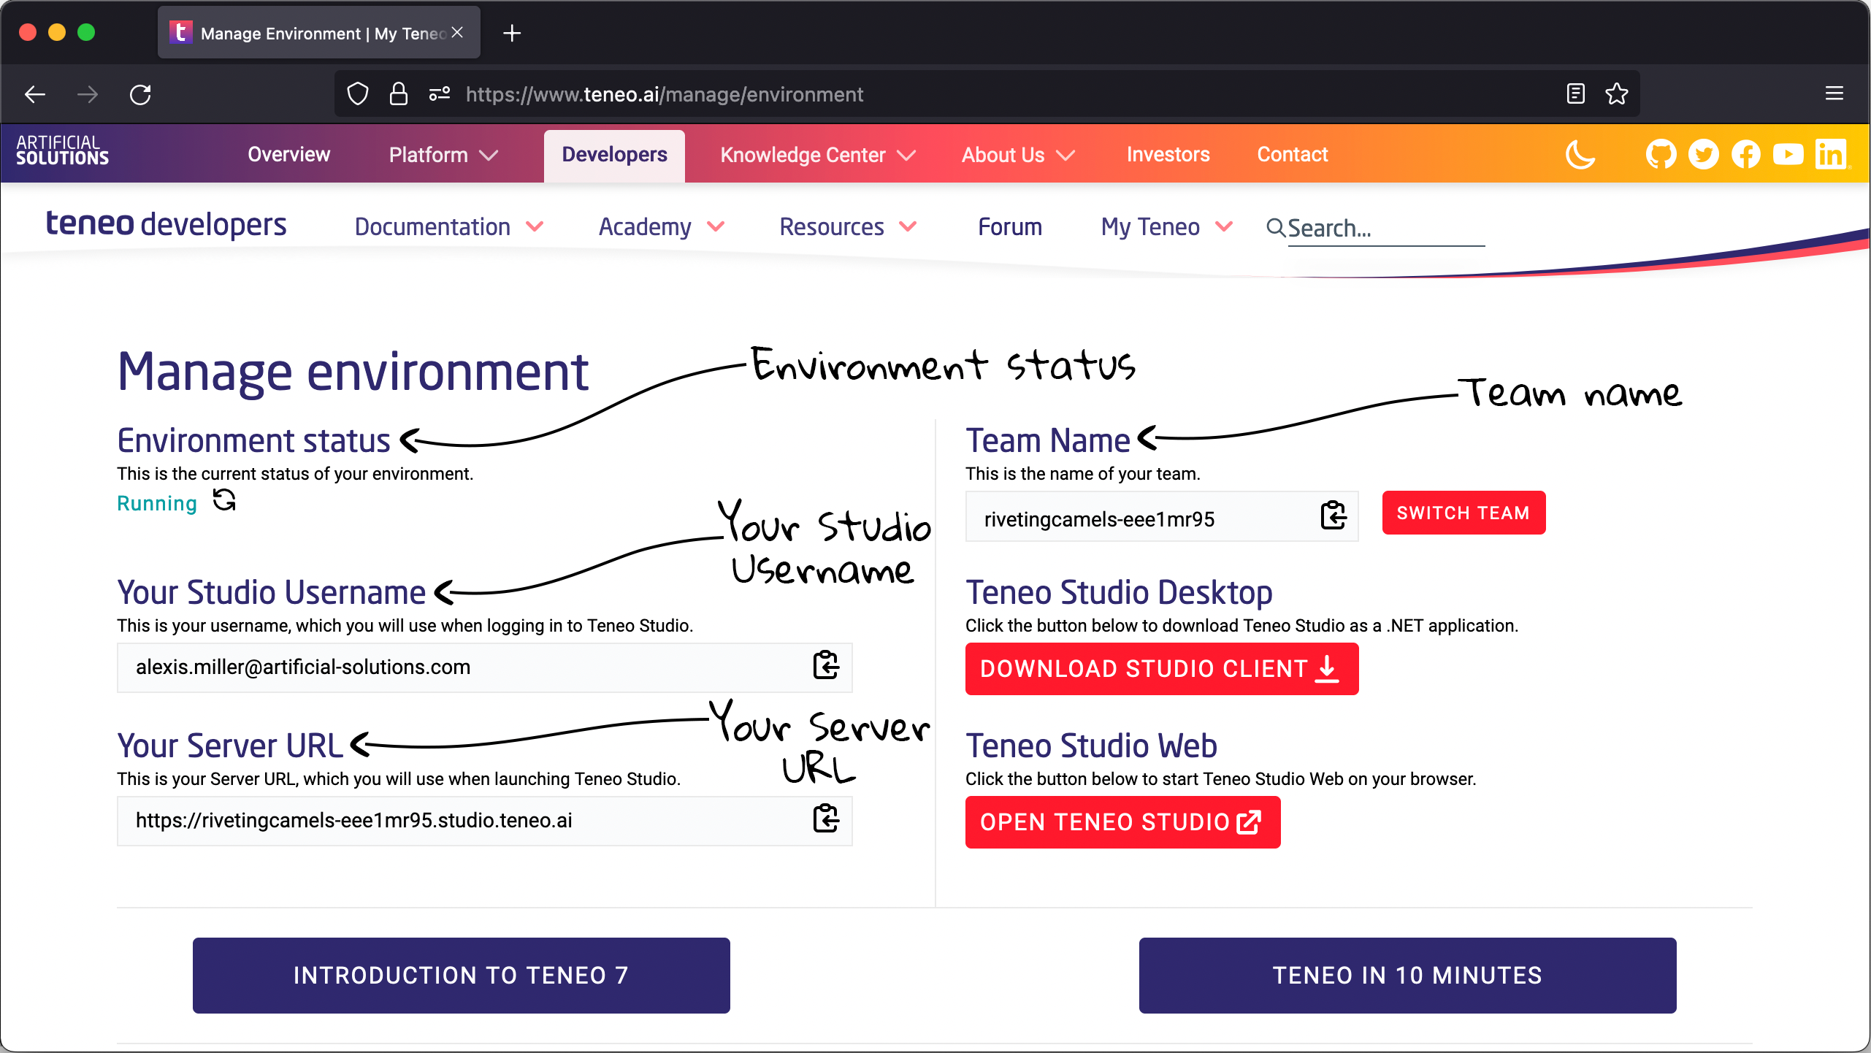Viewport: 1871px width, 1053px height.
Task: Toggle dark mode with moon icon
Action: click(1580, 155)
